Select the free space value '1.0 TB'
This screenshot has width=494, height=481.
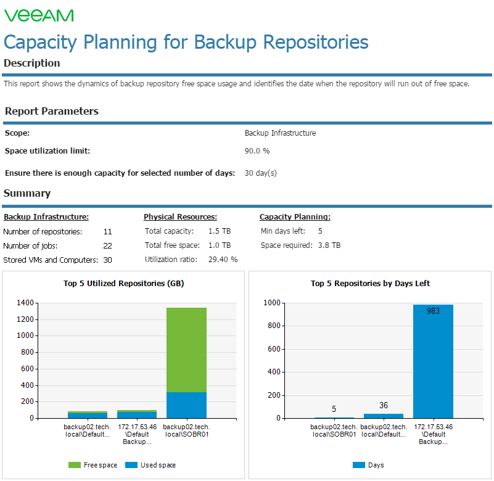point(220,245)
